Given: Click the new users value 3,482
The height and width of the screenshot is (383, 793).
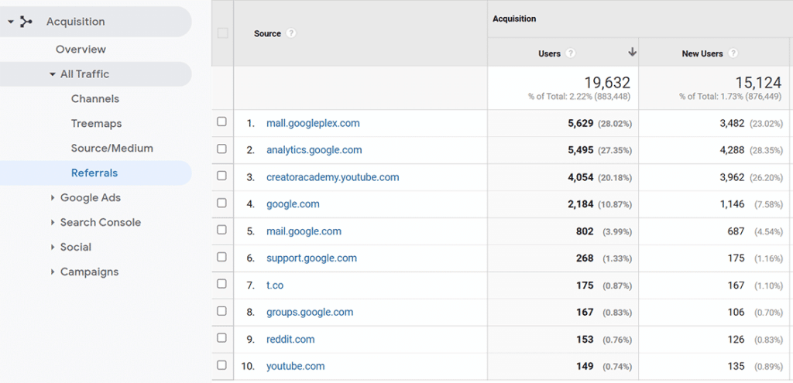Looking at the screenshot, I should pos(732,123).
